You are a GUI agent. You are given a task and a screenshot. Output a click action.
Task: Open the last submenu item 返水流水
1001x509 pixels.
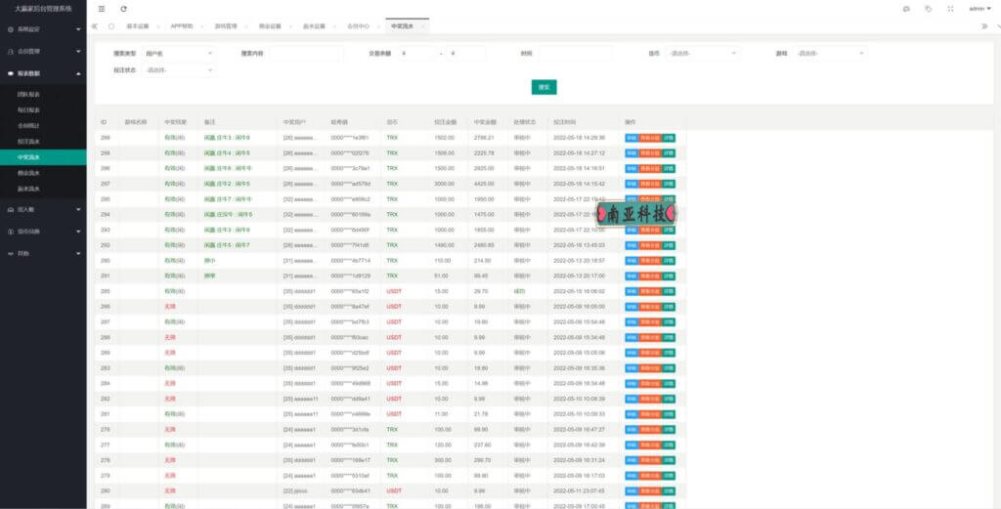[x=43, y=189]
